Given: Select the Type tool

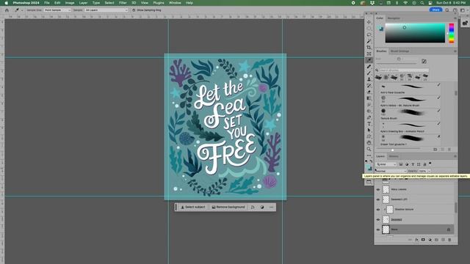Looking at the screenshot, I should 369,124.
